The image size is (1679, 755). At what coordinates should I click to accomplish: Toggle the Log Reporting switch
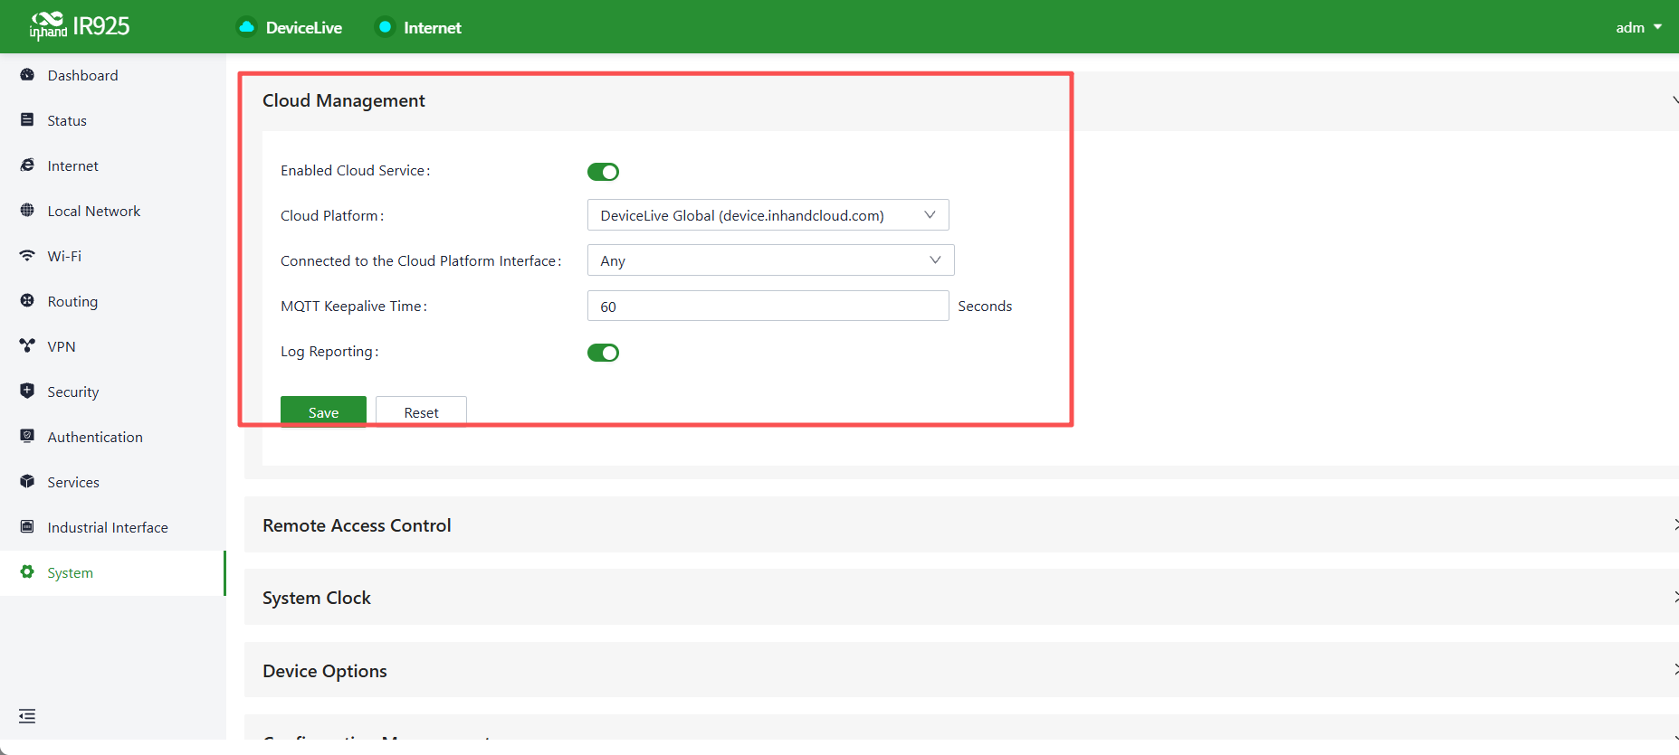click(603, 353)
